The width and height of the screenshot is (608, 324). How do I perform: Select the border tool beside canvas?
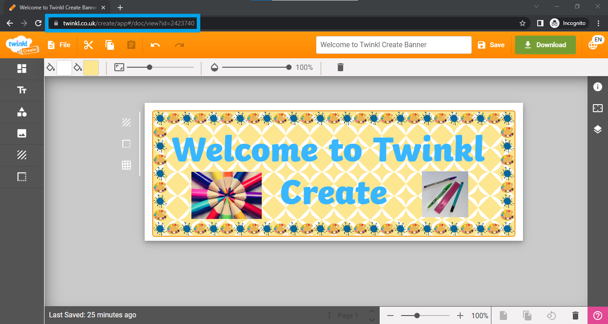(x=126, y=144)
